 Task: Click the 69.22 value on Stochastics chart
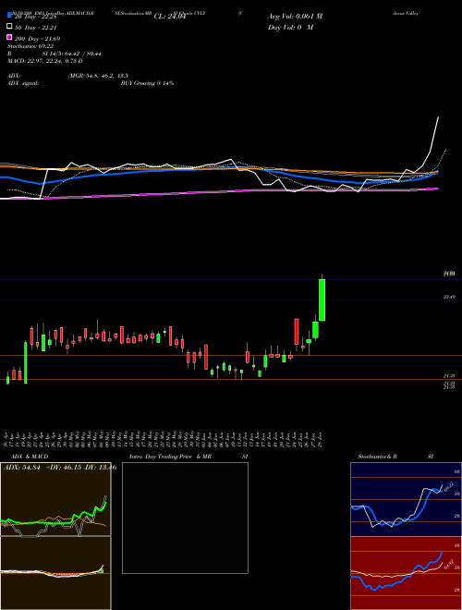448,487
